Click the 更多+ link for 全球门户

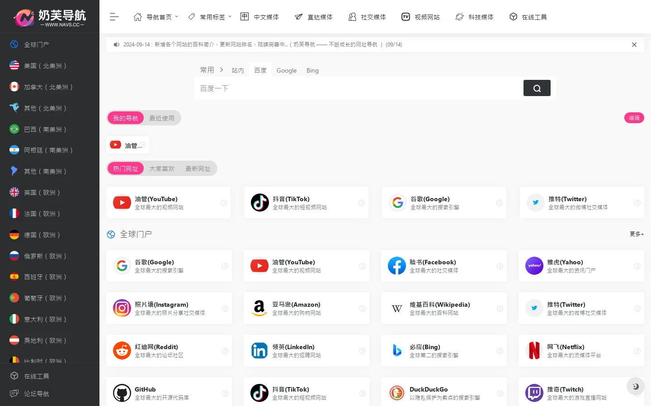click(637, 234)
